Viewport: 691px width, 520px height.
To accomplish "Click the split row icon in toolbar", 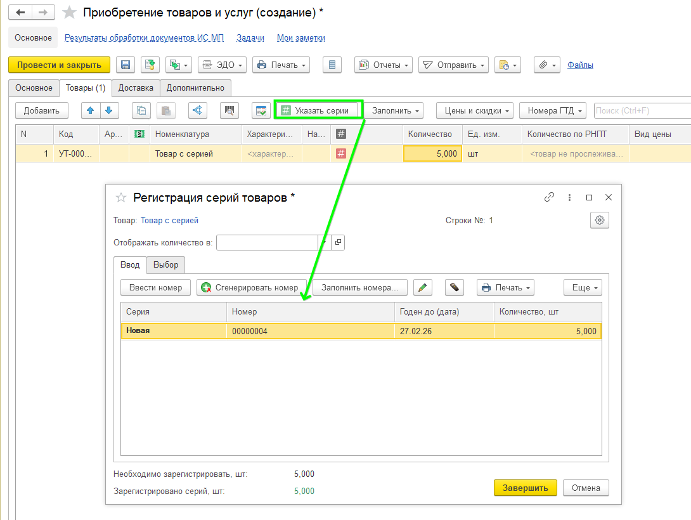I will coord(198,110).
